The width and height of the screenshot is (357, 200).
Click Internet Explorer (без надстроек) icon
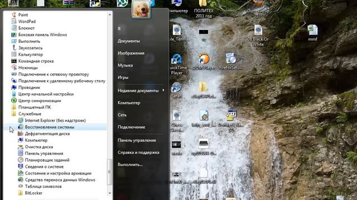click(x=21, y=120)
